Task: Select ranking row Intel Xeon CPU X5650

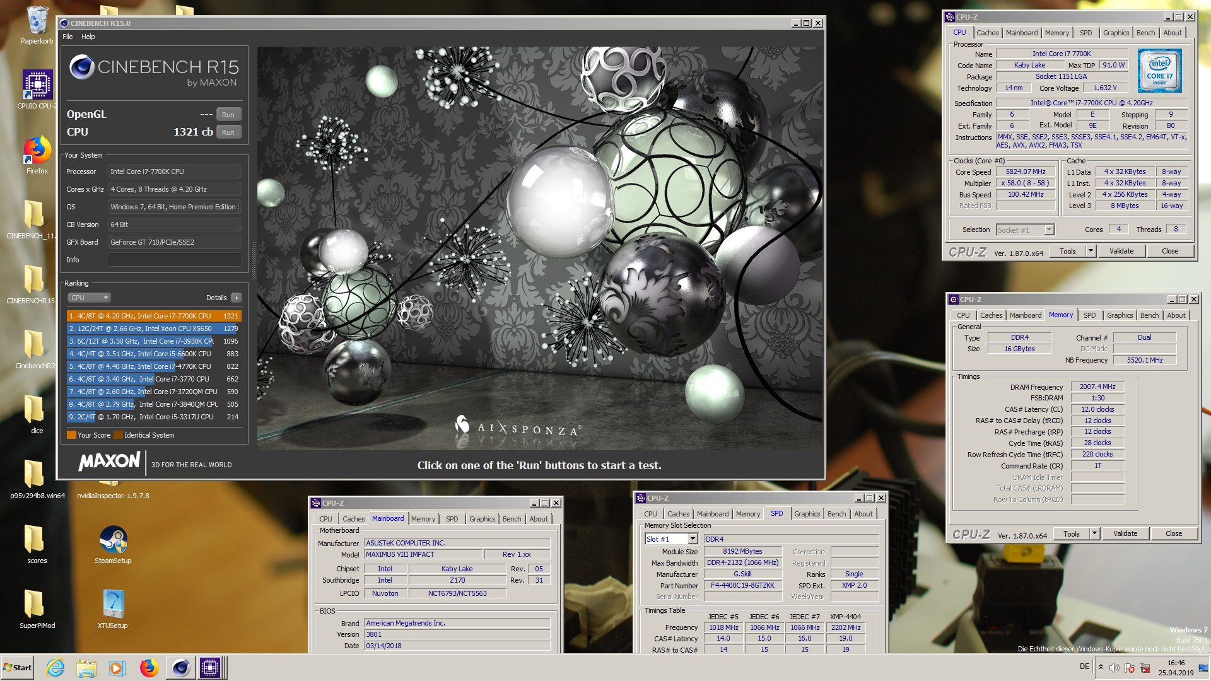Action: pos(154,329)
